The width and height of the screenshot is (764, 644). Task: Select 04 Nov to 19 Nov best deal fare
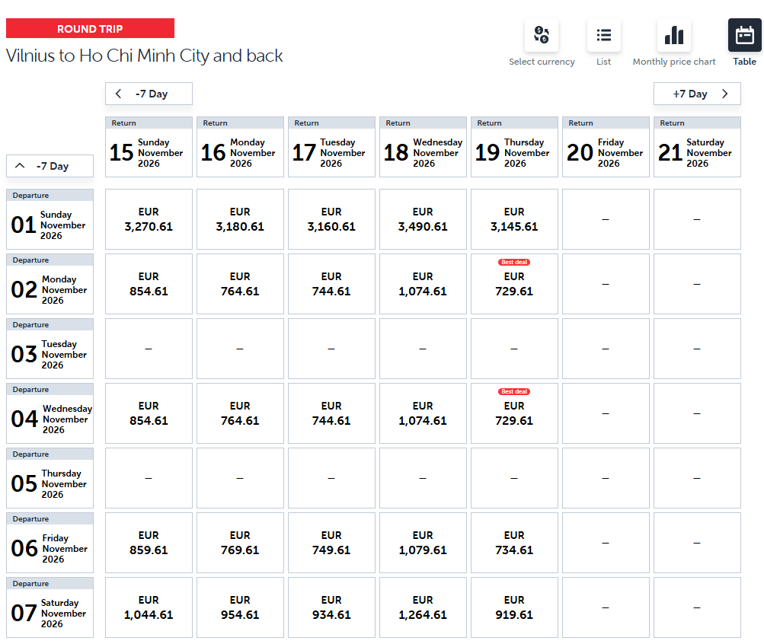coord(514,413)
